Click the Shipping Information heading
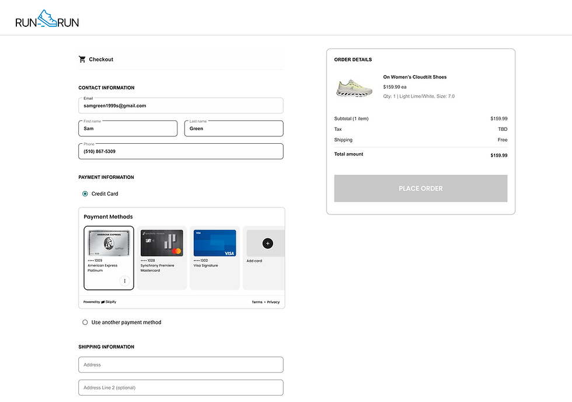Viewport: 572px width, 402px height. pos(106,347)
